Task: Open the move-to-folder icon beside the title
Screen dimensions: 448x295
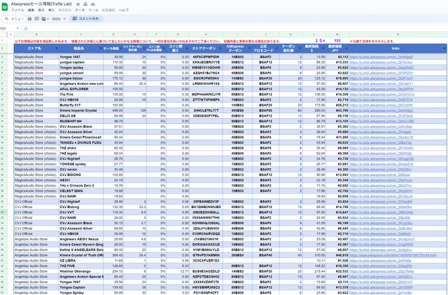Action: (86, 5)
